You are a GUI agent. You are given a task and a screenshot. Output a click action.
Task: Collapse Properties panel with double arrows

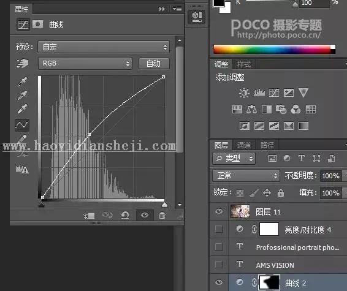coord(162,9)
